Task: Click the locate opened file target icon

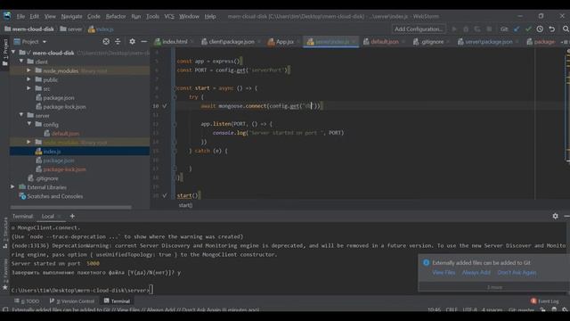Action: point(106,42)
